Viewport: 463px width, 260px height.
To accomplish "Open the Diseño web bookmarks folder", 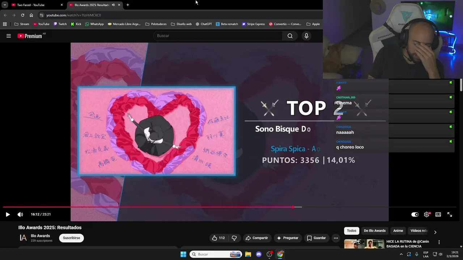I will [181, 24].
